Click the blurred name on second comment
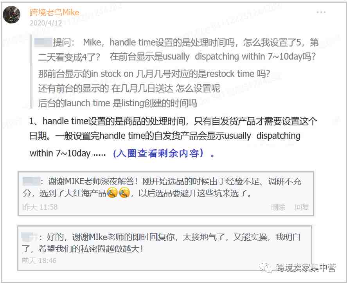Screen dimensions: 347x283 pos(29,237)
